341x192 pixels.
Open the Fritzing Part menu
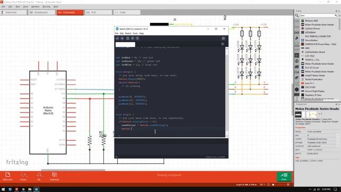18,7
